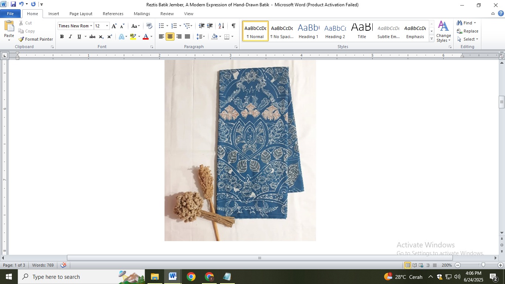
Task: Open the font name dropdown
Action: tap(91, 26)
